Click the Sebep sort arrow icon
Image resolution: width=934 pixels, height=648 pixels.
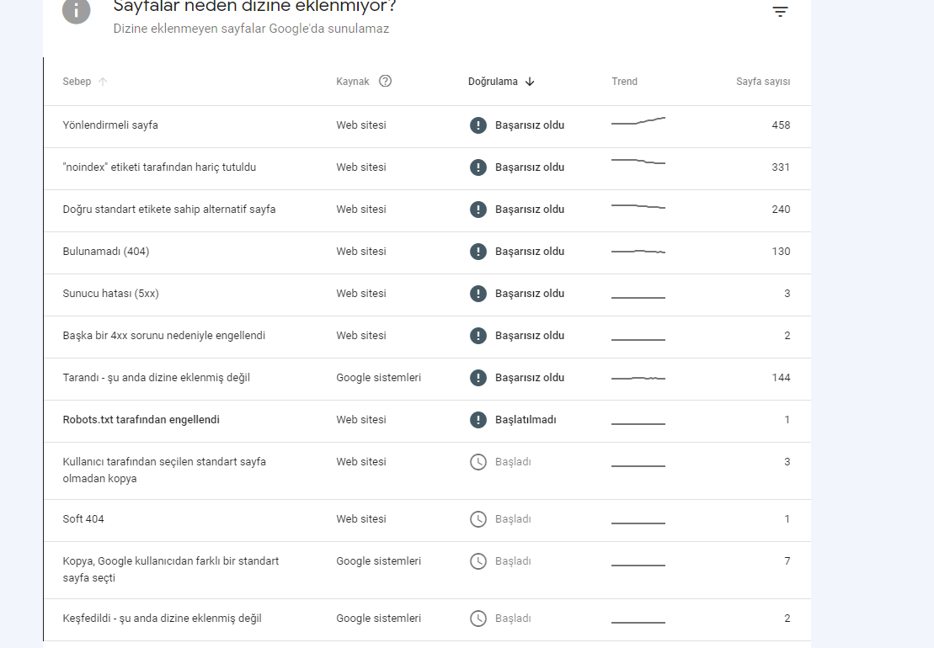[x=103, y=82]
